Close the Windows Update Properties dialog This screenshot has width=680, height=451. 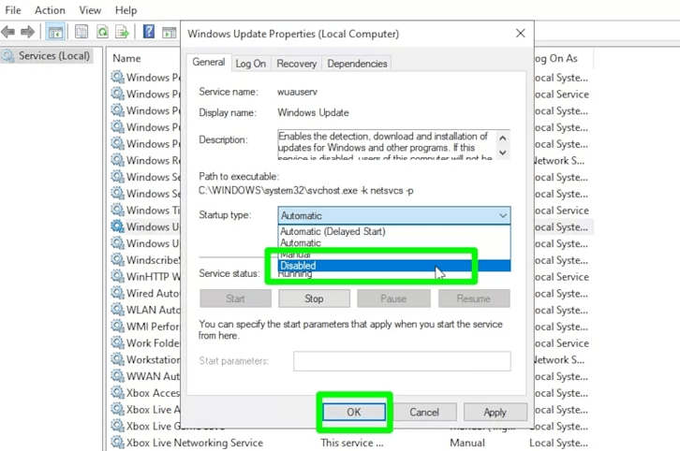tap(521, 34)
